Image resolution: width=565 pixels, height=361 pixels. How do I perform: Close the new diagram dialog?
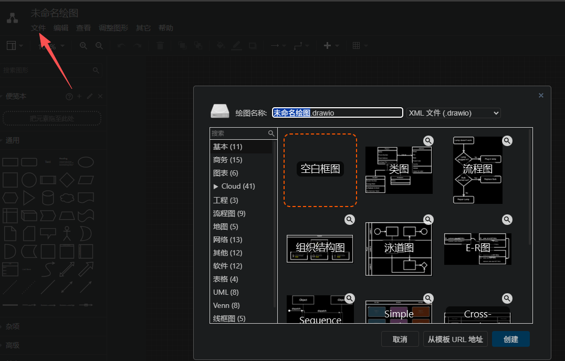(541, 96)
